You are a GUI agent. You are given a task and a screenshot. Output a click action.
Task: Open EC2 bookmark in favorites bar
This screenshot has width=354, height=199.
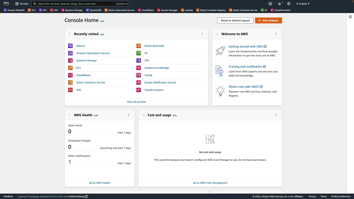pyautogui.click(x=32, y=10)
